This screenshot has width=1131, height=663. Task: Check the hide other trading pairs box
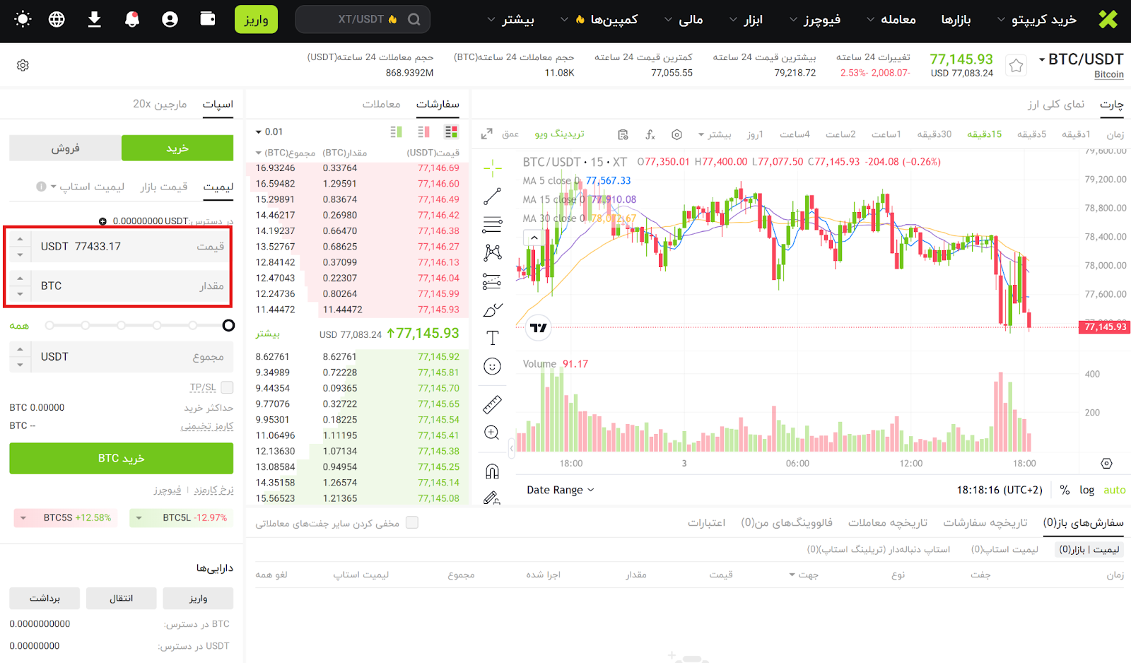click(412, 523)
